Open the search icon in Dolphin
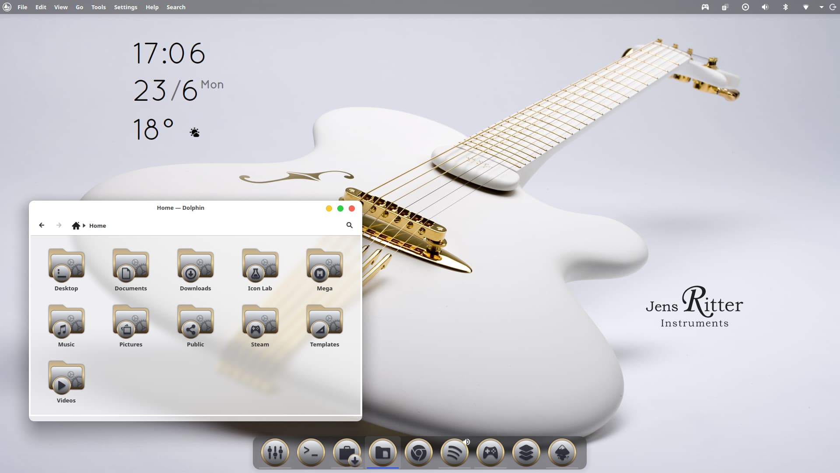This screenshot has height=473, width=840. [x=350, y=225]
